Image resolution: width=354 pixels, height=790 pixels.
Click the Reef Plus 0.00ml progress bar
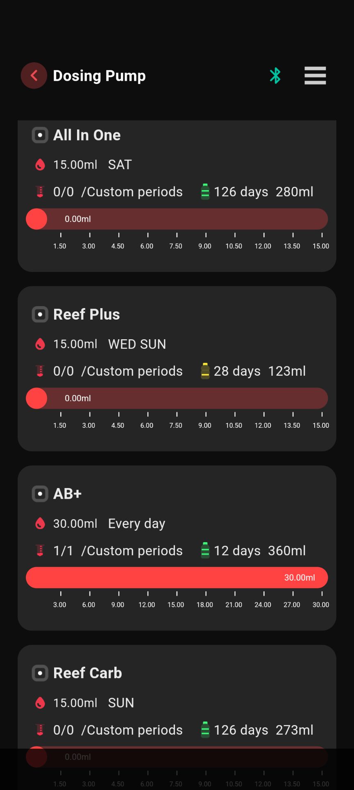tap(177, 398)
